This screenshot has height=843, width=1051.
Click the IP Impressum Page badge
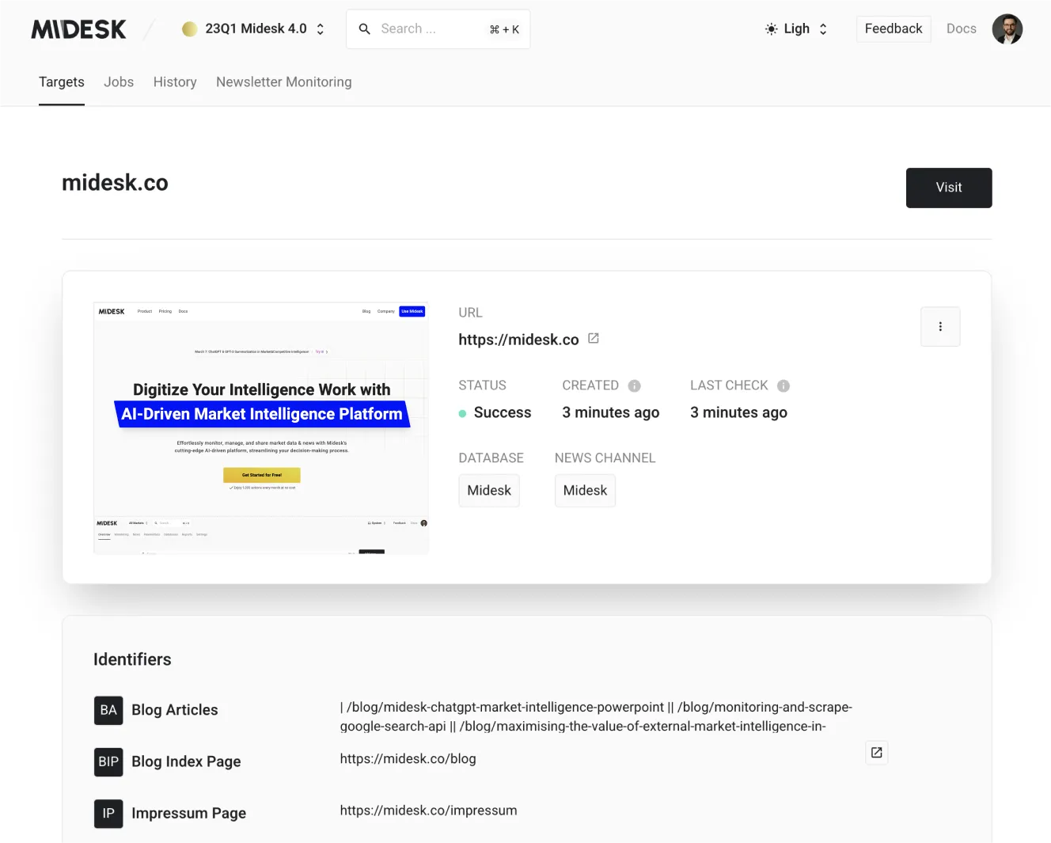tap(108, 813)
